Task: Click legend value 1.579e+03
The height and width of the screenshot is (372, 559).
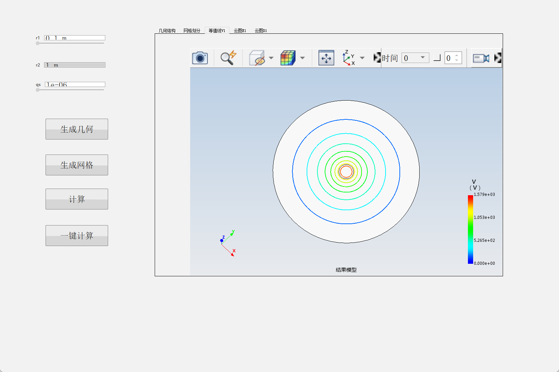Action: [484, 195]
